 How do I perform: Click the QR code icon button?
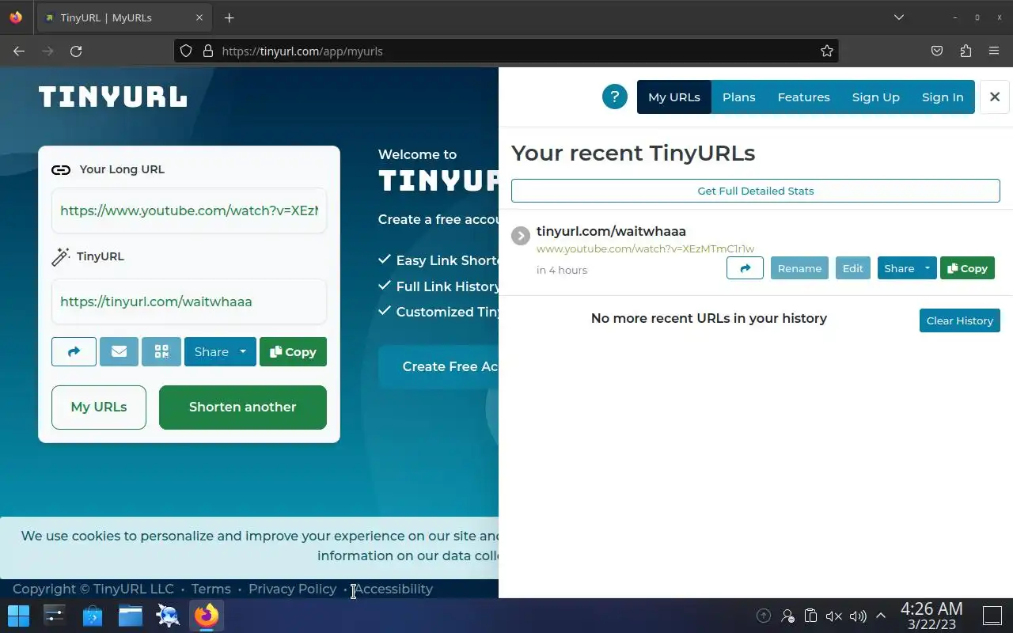pyautogui.click(x=161, y=352)
